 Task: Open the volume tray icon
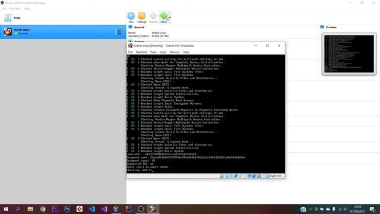point(346,209)
